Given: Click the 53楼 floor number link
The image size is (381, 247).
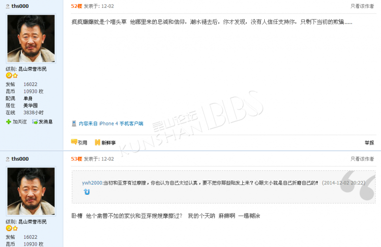Looking at the screenshot, I should (x=77, y=159).
